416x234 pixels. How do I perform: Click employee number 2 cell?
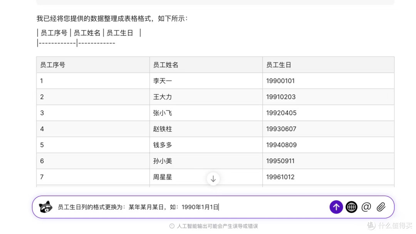(93, 97)
